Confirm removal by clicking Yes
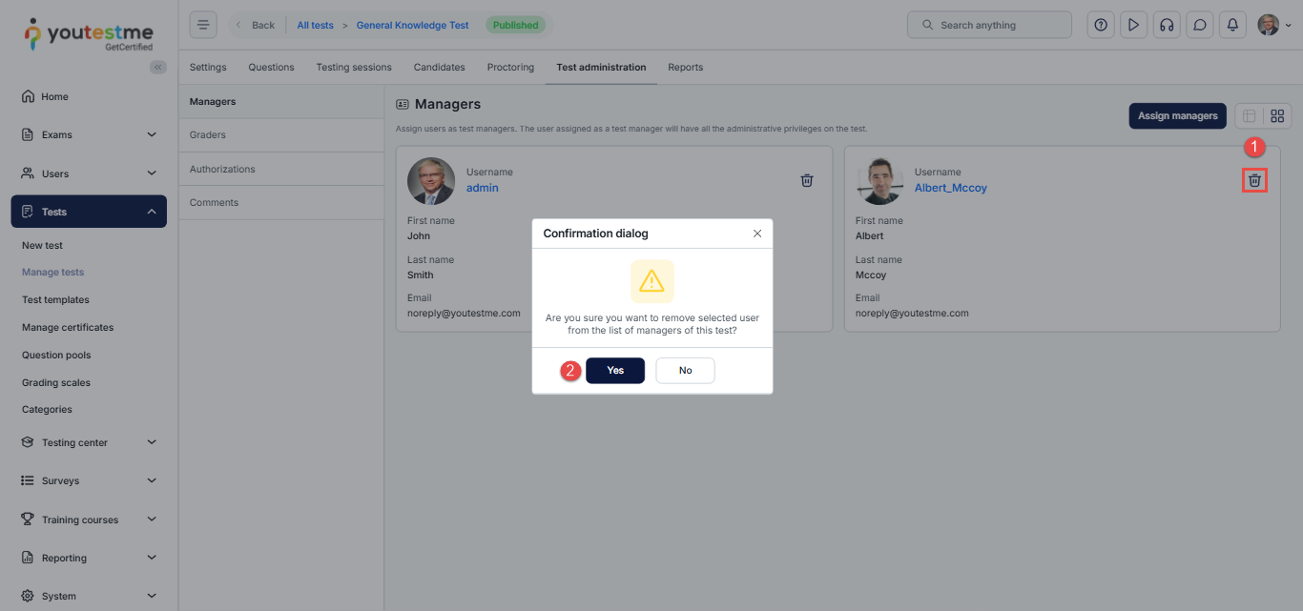Viewport: 1303px width, 611px height. point(615,371)
